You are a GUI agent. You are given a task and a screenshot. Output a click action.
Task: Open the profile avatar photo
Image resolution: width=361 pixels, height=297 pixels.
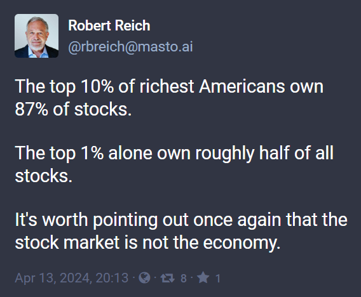36,36
